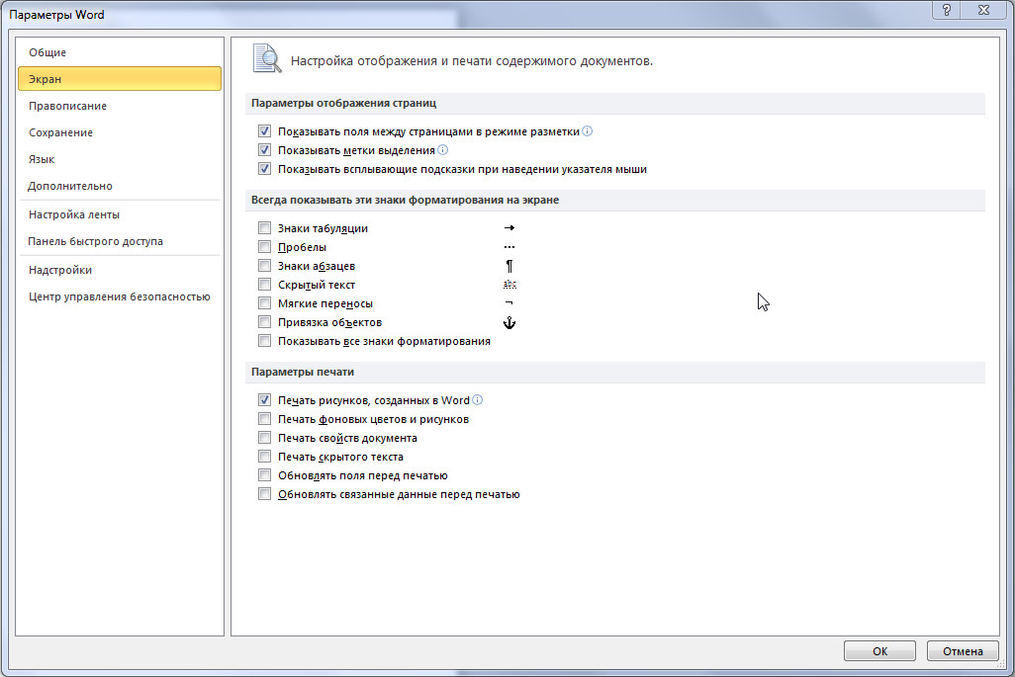The image size is (1015, 677).
Task: Close the Параметры Word dialog
Action: pyautogui.click(x=984, y=10)
